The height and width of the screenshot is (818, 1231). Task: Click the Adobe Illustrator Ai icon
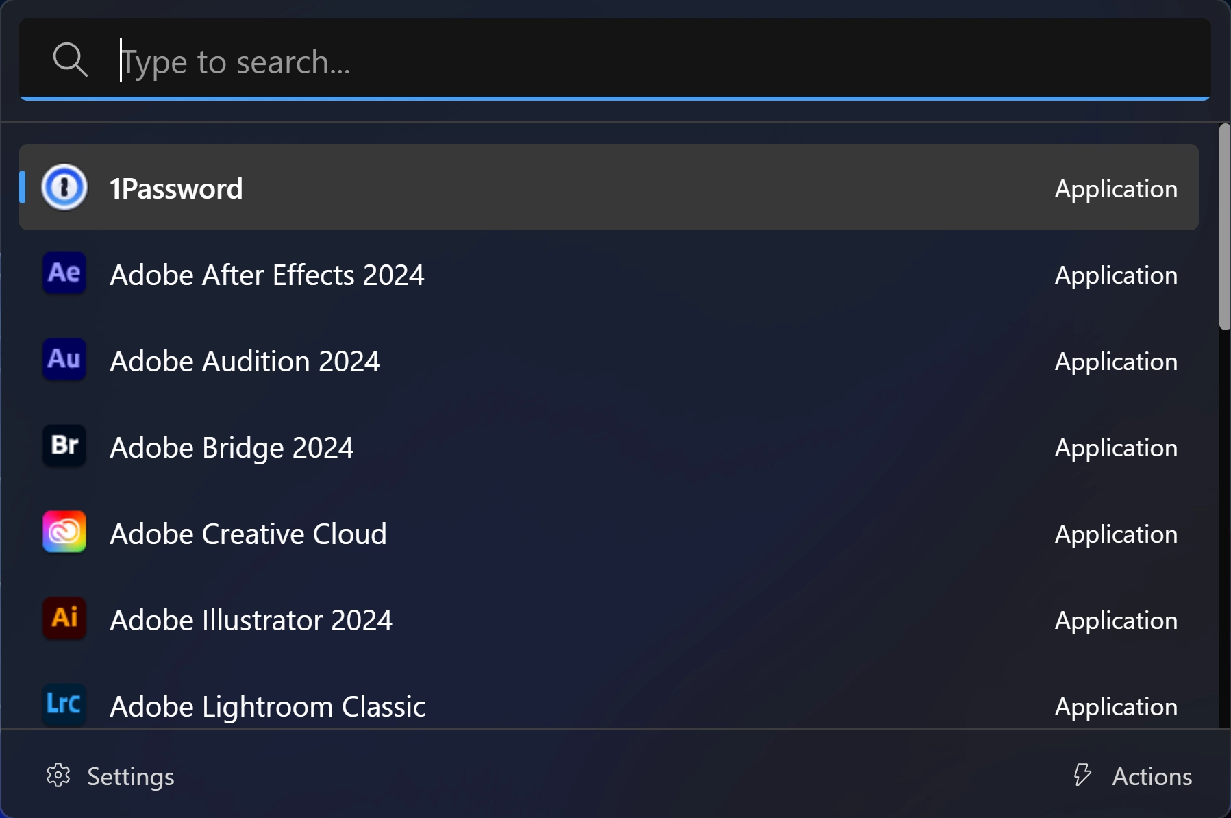click(x=64, y=618)
